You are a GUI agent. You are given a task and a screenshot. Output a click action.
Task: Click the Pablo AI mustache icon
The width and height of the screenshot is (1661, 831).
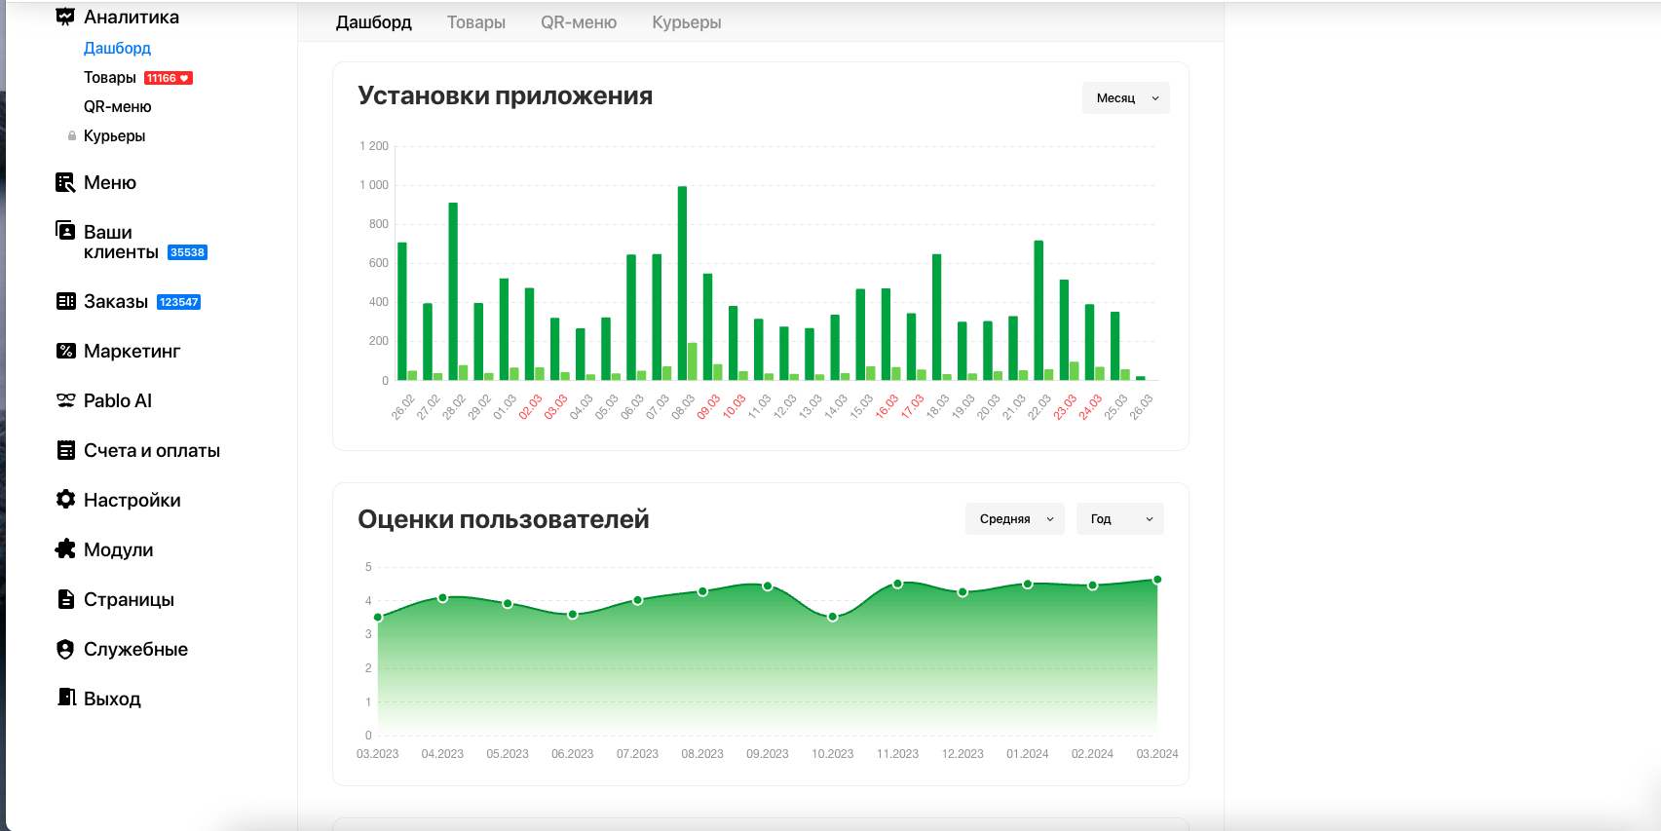[65, 400]
